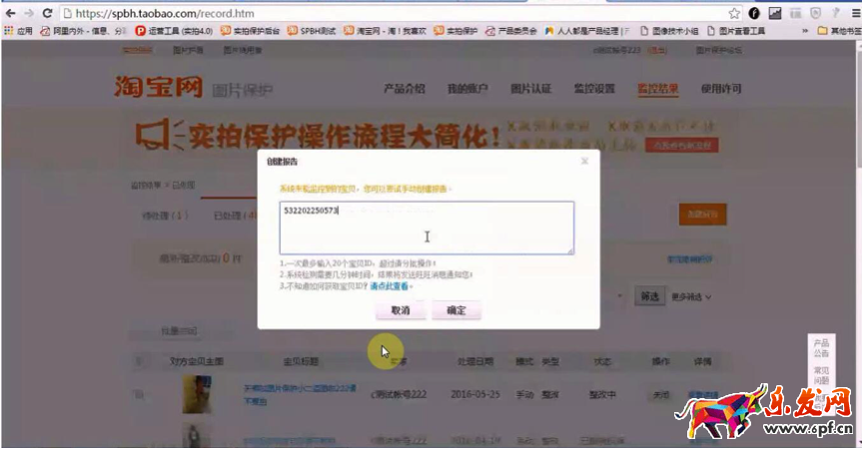Close the 创建报告 dialog with X
Viewport: 863px width, 449px height.
coord(584,161)
